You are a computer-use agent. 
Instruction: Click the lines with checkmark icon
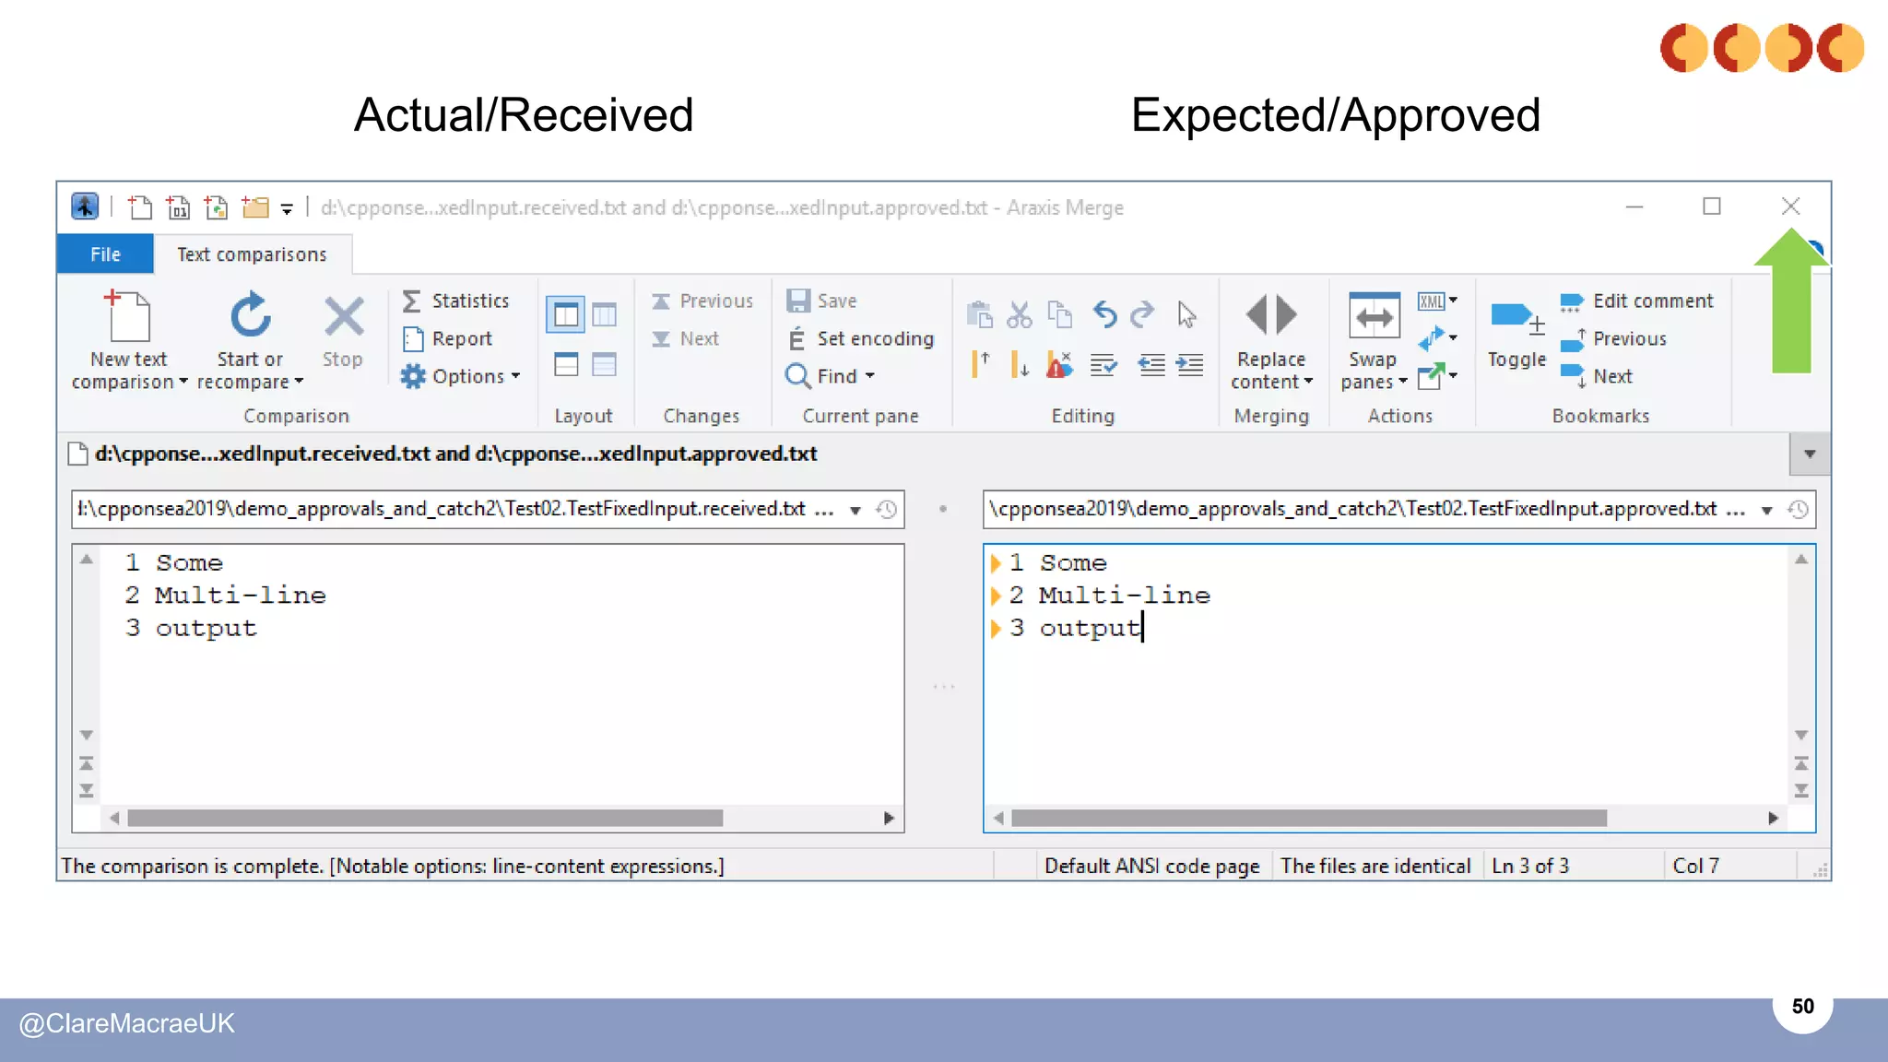coord(1103,365)
